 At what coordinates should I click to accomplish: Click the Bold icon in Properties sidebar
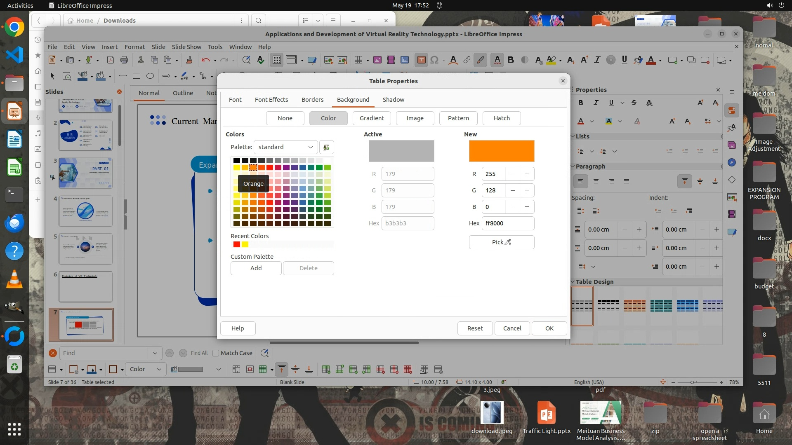[581, 103]
